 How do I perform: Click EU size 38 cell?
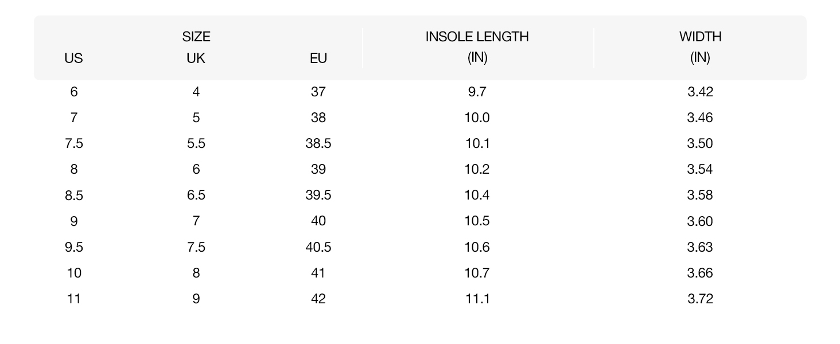(x=318, y=118)
